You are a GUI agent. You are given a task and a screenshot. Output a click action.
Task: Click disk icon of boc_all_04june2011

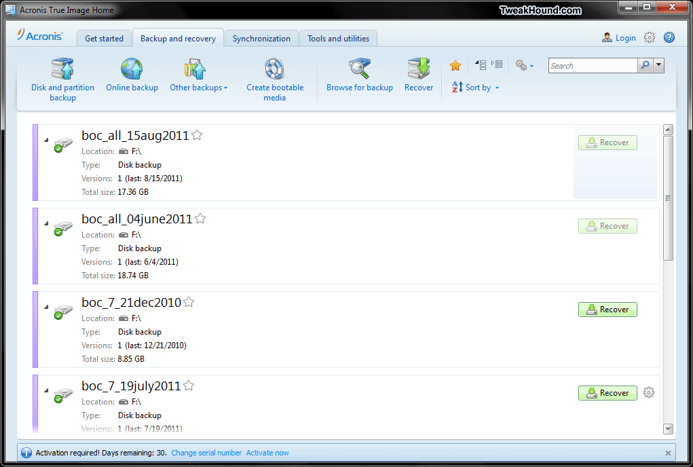[x=62, y=228]
